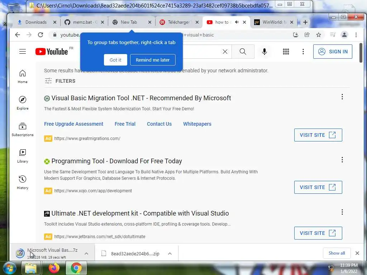Viewport: 367px width, 275px height.
Task: Reload the page in Chrome
Action: (40, 35)
